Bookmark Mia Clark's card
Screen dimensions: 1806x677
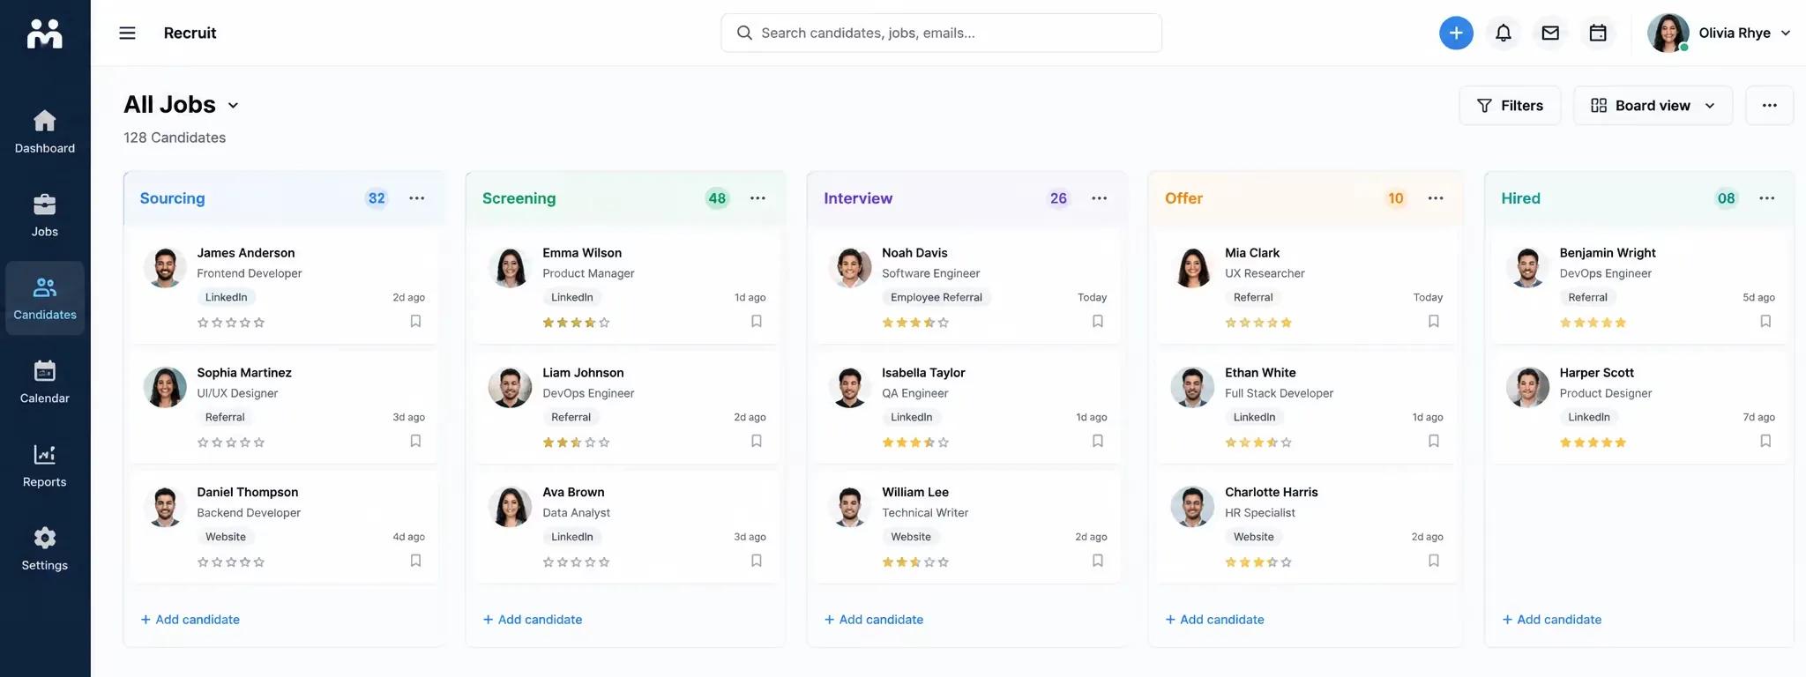pos(1434,322)
